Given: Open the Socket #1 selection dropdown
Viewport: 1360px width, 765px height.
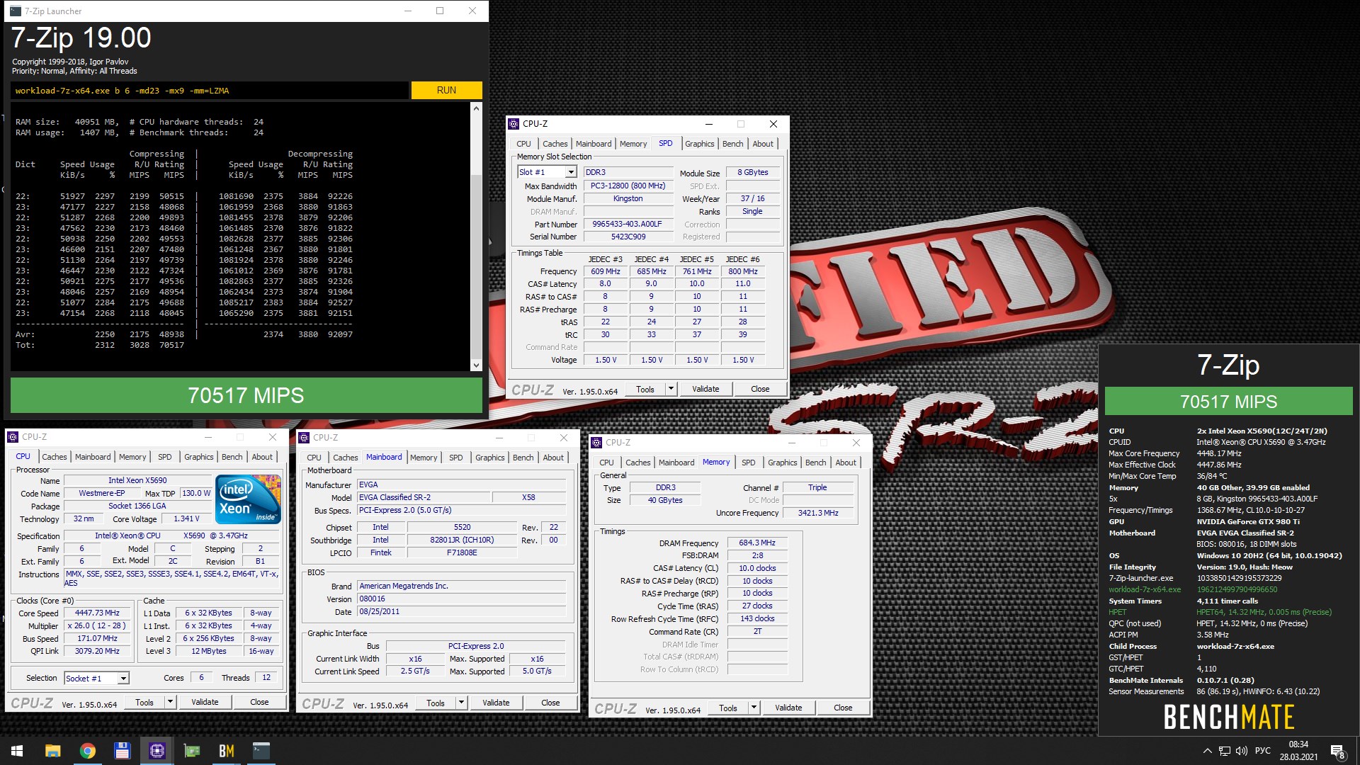Looking at the screenshot, I should tap(123, 679).
